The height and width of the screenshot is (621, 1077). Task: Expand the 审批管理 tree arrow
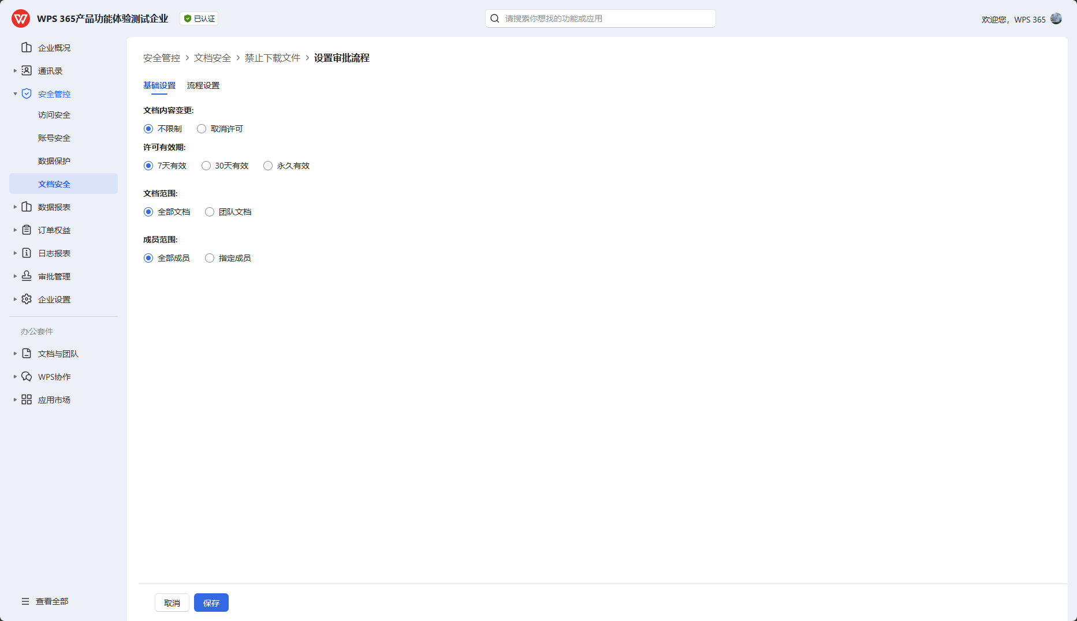pos(15,276)
